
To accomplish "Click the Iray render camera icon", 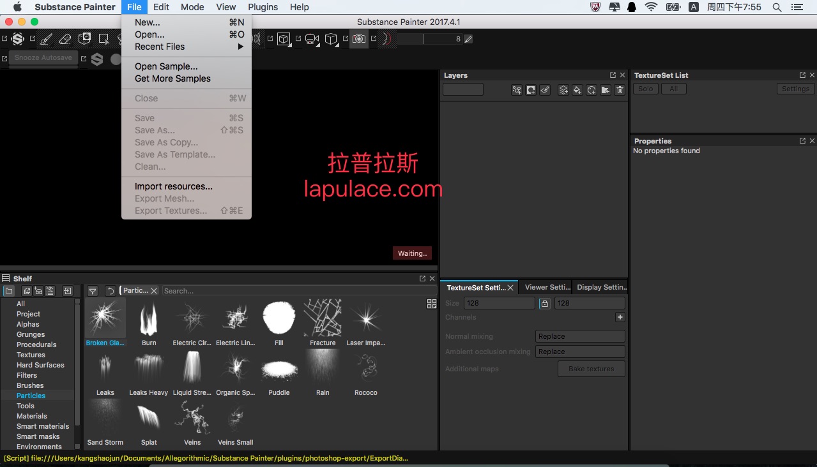I will pos(359,39).
